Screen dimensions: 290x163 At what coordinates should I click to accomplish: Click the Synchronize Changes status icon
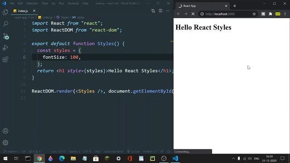tap(24, 152)
